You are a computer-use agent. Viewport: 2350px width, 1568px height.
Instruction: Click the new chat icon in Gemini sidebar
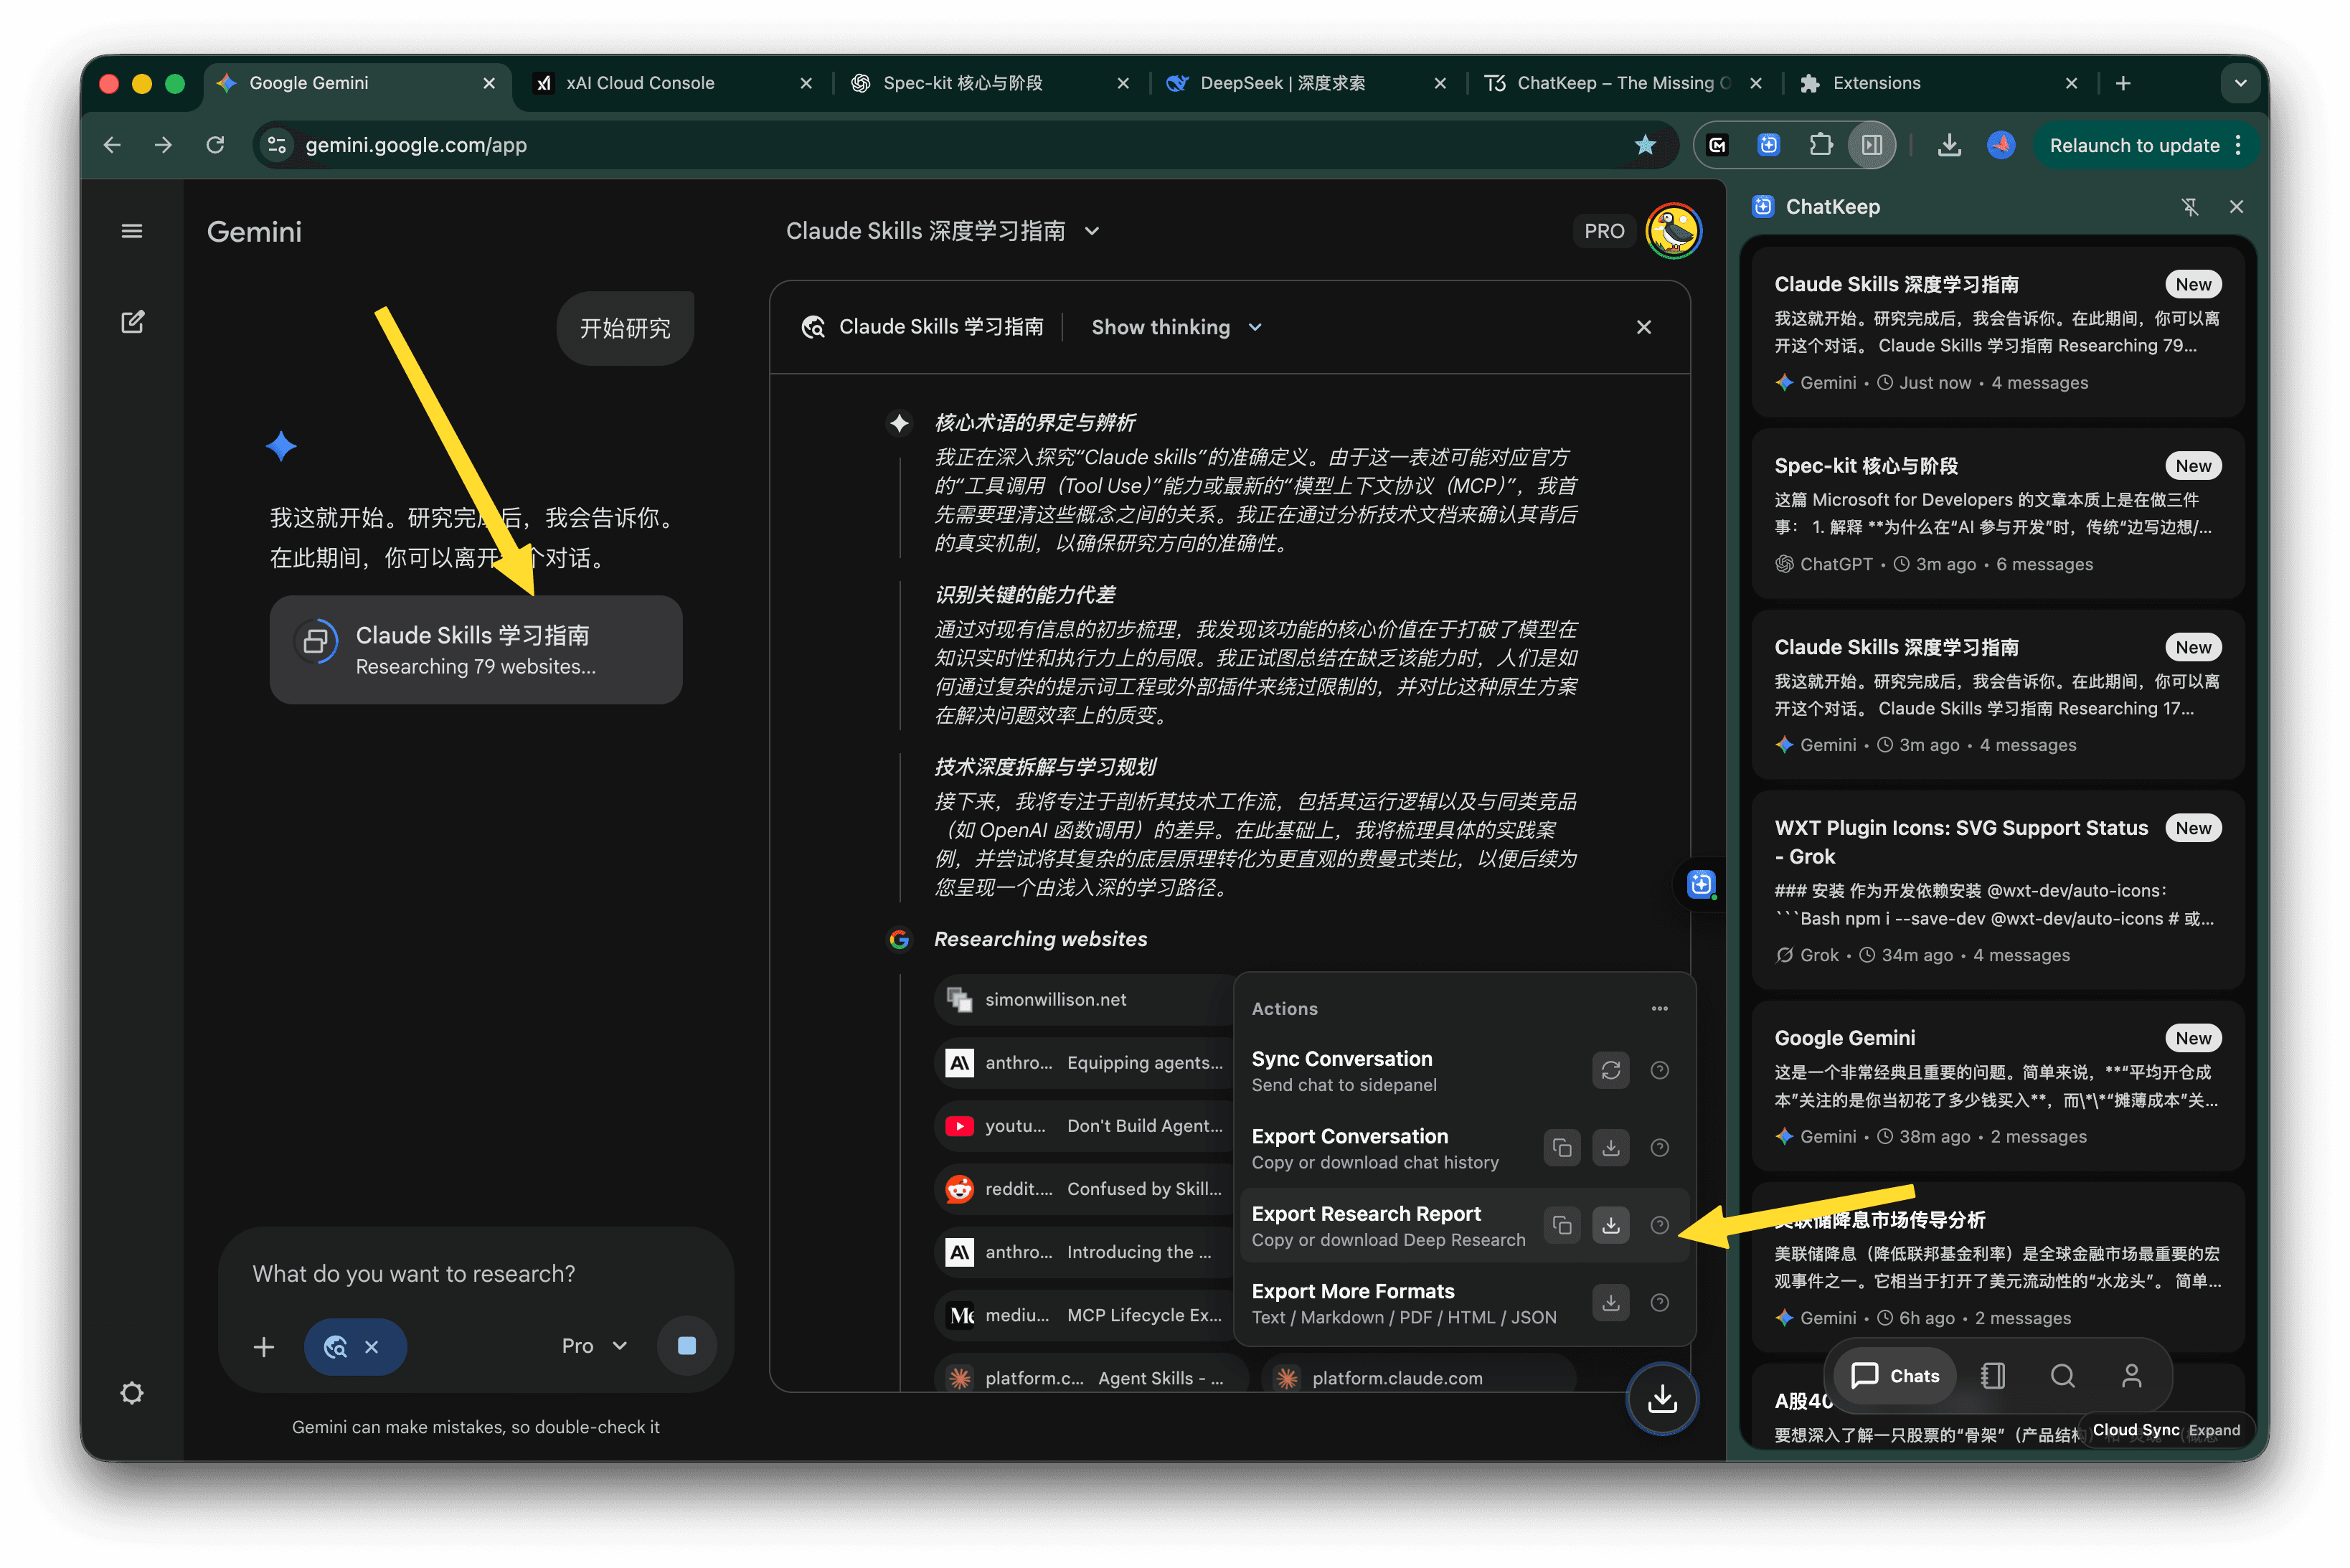132,322
